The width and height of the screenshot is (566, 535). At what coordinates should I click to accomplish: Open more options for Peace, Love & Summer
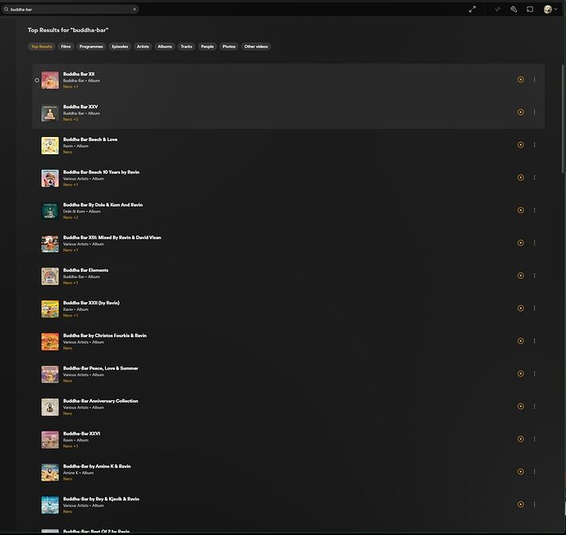coord(535,373)
